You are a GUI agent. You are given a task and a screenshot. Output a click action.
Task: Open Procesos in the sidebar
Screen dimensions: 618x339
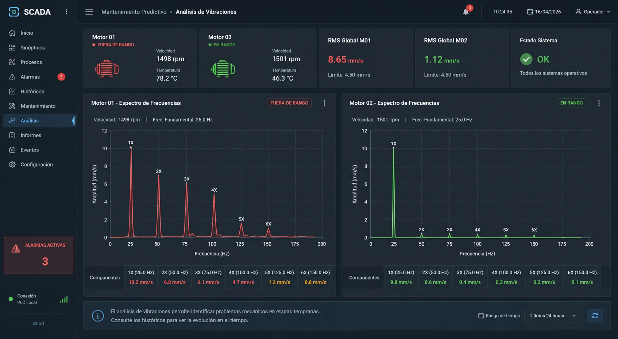[39, 62]
